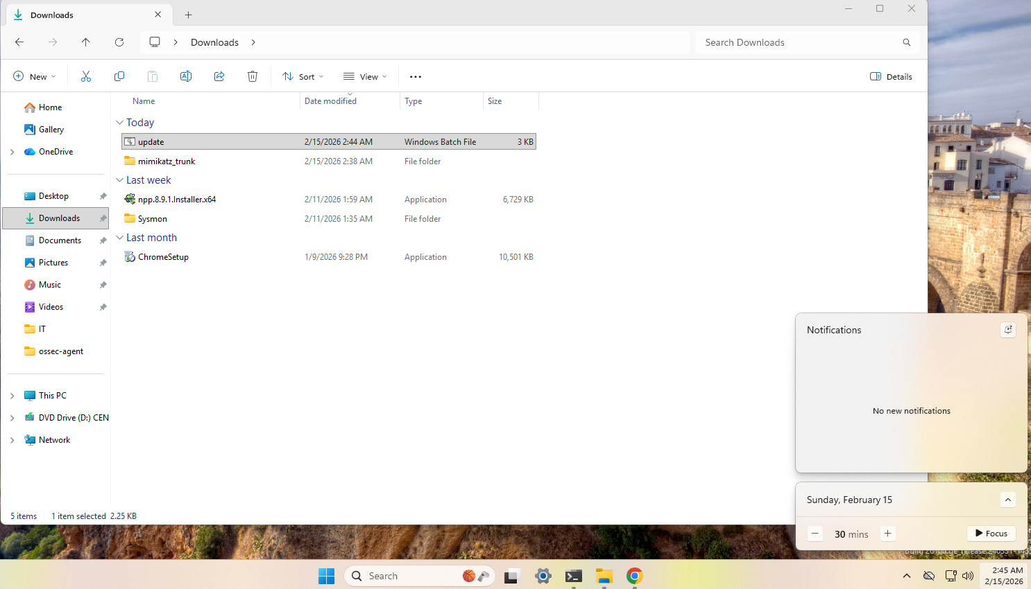Open the New item menu
Image resolution: width=1031 pixels, height=589 pixels.
click(35, 77)
